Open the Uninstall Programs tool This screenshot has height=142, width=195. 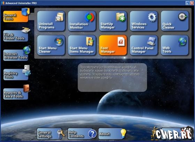point(51,21)
